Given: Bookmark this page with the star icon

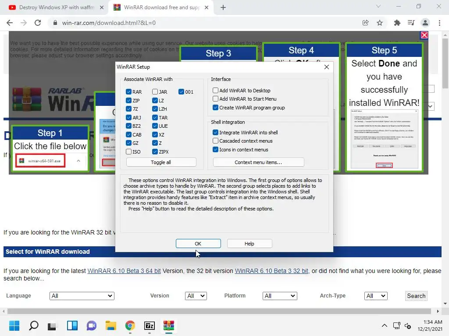Looking at the screenshot, I should tap(380, 23).
